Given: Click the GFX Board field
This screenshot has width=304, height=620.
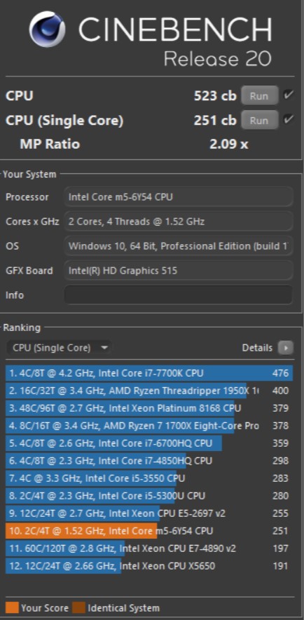Looking at the screenshot, I should coord(179,271).
